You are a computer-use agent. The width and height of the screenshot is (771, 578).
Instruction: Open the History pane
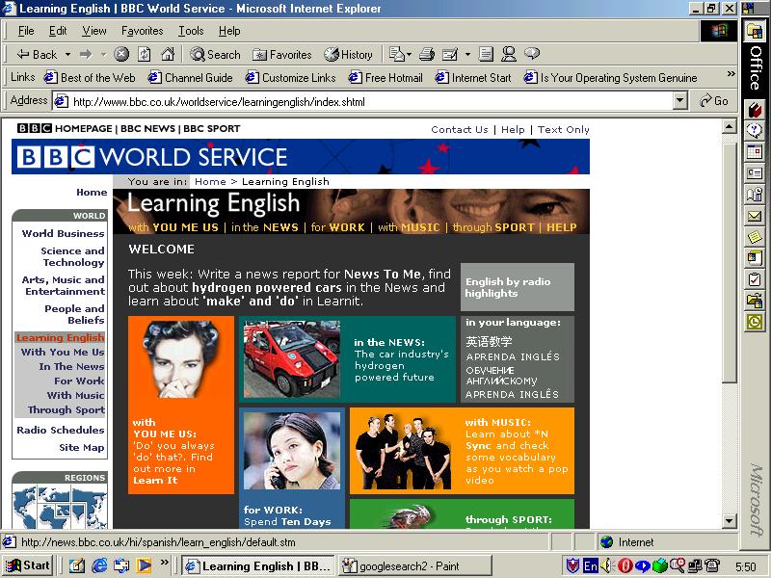point(348,55)
